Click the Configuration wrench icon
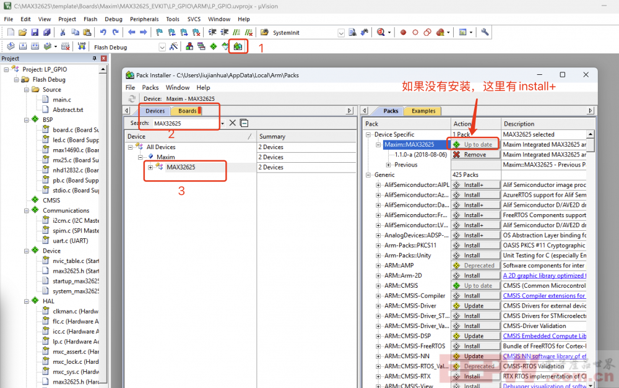This screenshot has width=619, height=388. 485,32
